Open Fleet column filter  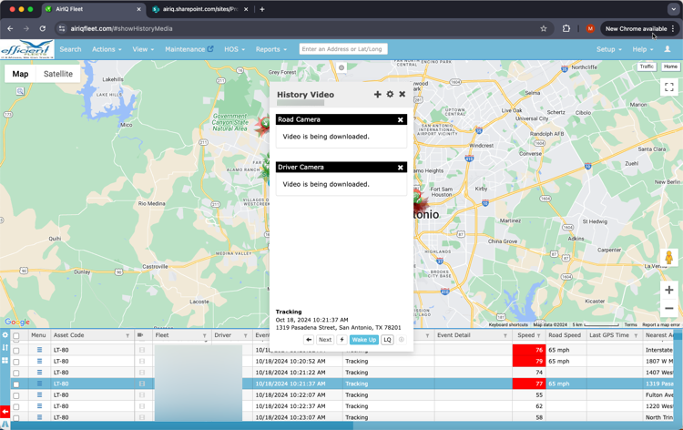pyautogui.click(x=204, y=335)
